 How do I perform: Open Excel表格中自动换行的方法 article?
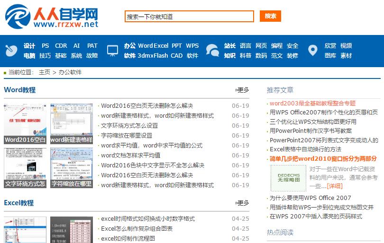pyautogui.click(x=305, y=149)
